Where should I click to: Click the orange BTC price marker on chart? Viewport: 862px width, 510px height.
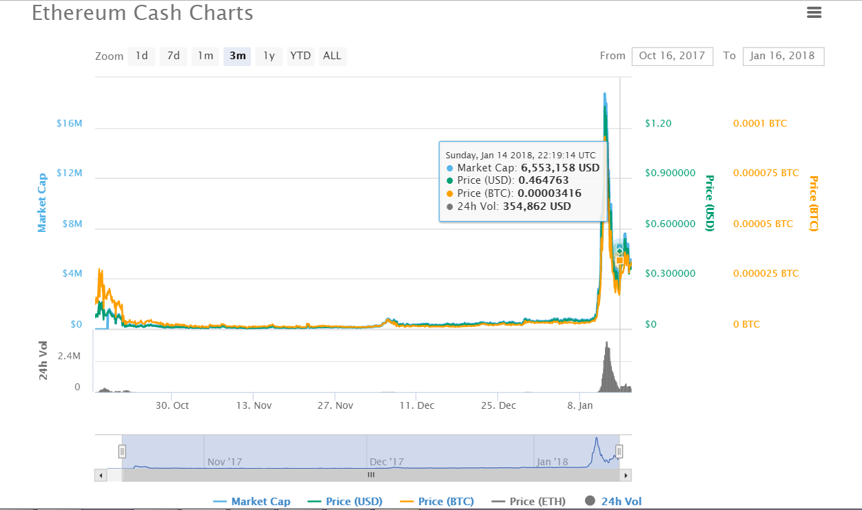[x=620, y=261]
